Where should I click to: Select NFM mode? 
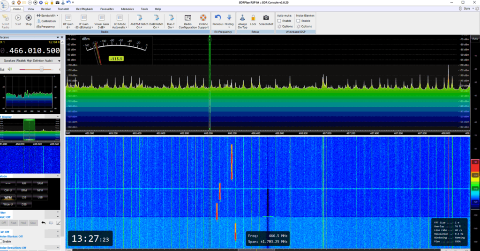[40, 191]
